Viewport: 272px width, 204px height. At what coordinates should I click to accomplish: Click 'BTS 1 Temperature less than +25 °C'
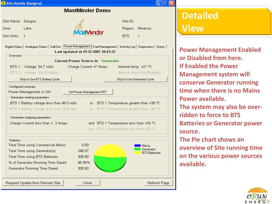[126, 123]
